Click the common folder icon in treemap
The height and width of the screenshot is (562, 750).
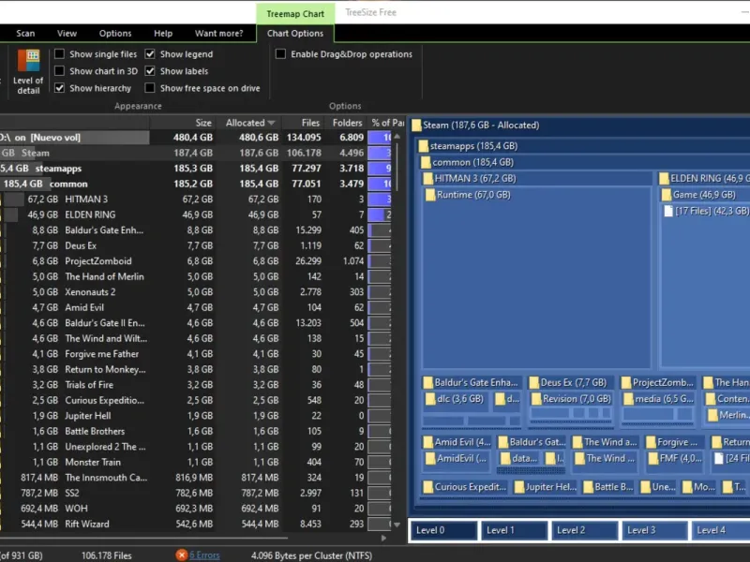click(x=426, y=162)
